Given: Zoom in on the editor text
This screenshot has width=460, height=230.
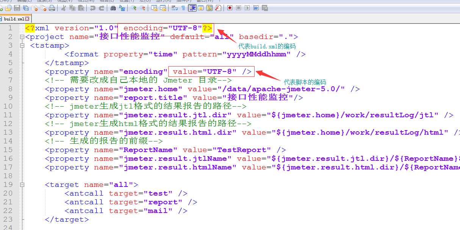Looking at the screenshot, I should point(133,8).
